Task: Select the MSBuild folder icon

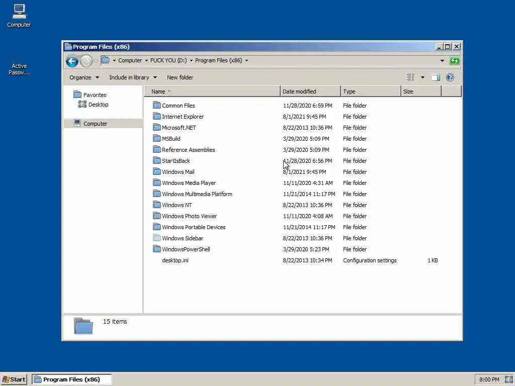Action: tap(157, 138)
